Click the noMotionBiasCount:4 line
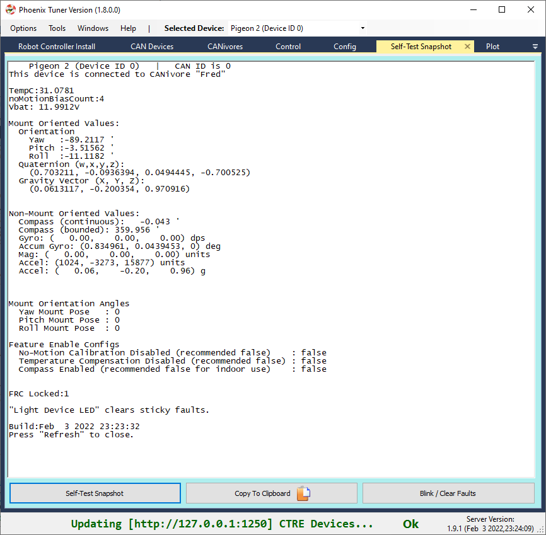The height and width of the screenshot is (535, 546). [56, 99]
